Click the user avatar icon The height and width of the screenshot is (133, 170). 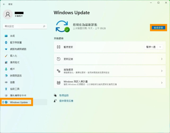8,14
